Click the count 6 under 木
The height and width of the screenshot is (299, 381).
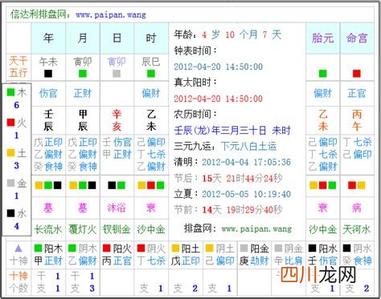click(x=17, y=105)
